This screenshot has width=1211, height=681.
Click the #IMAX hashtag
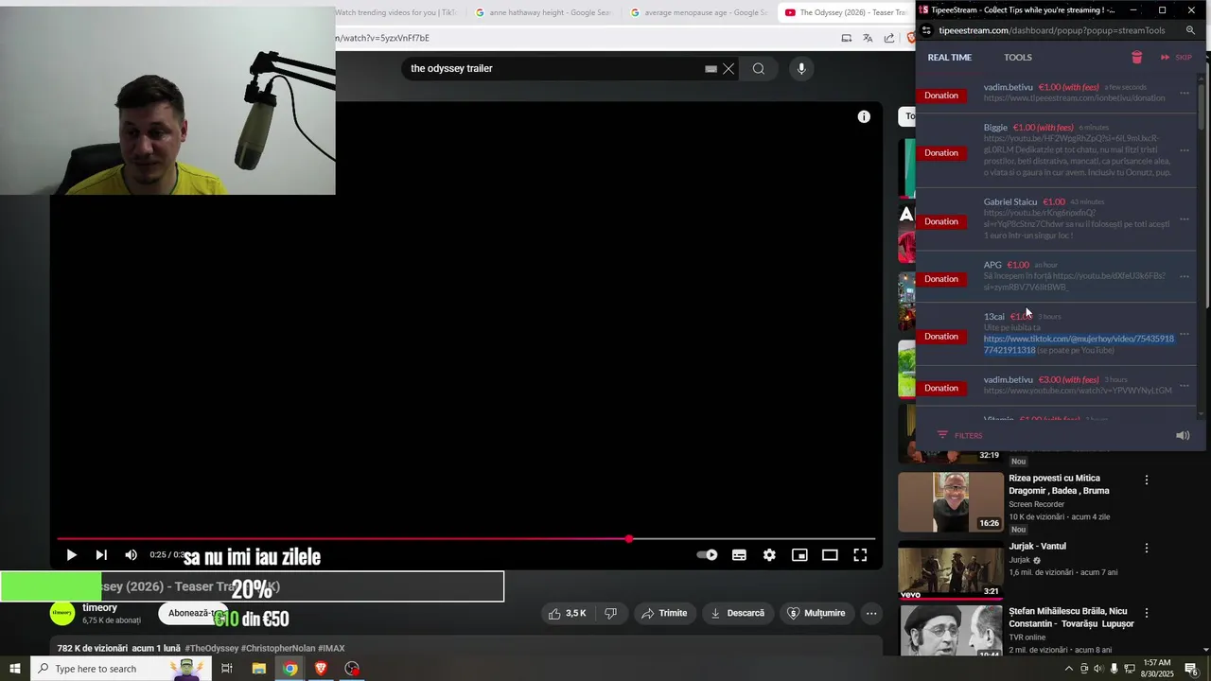[331, 648]
